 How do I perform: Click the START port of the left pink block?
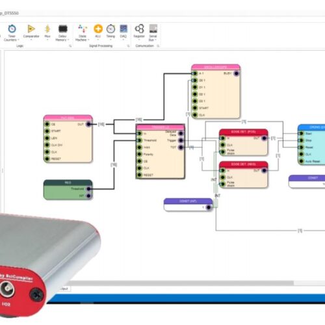tap(47, 131)
